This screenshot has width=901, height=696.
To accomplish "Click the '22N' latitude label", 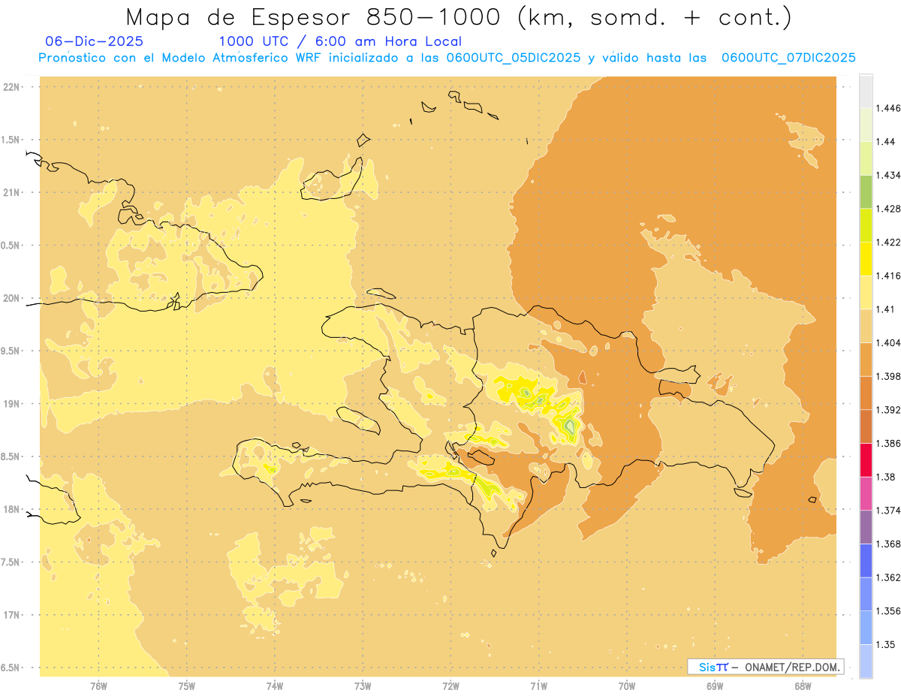I will point(13,87).
